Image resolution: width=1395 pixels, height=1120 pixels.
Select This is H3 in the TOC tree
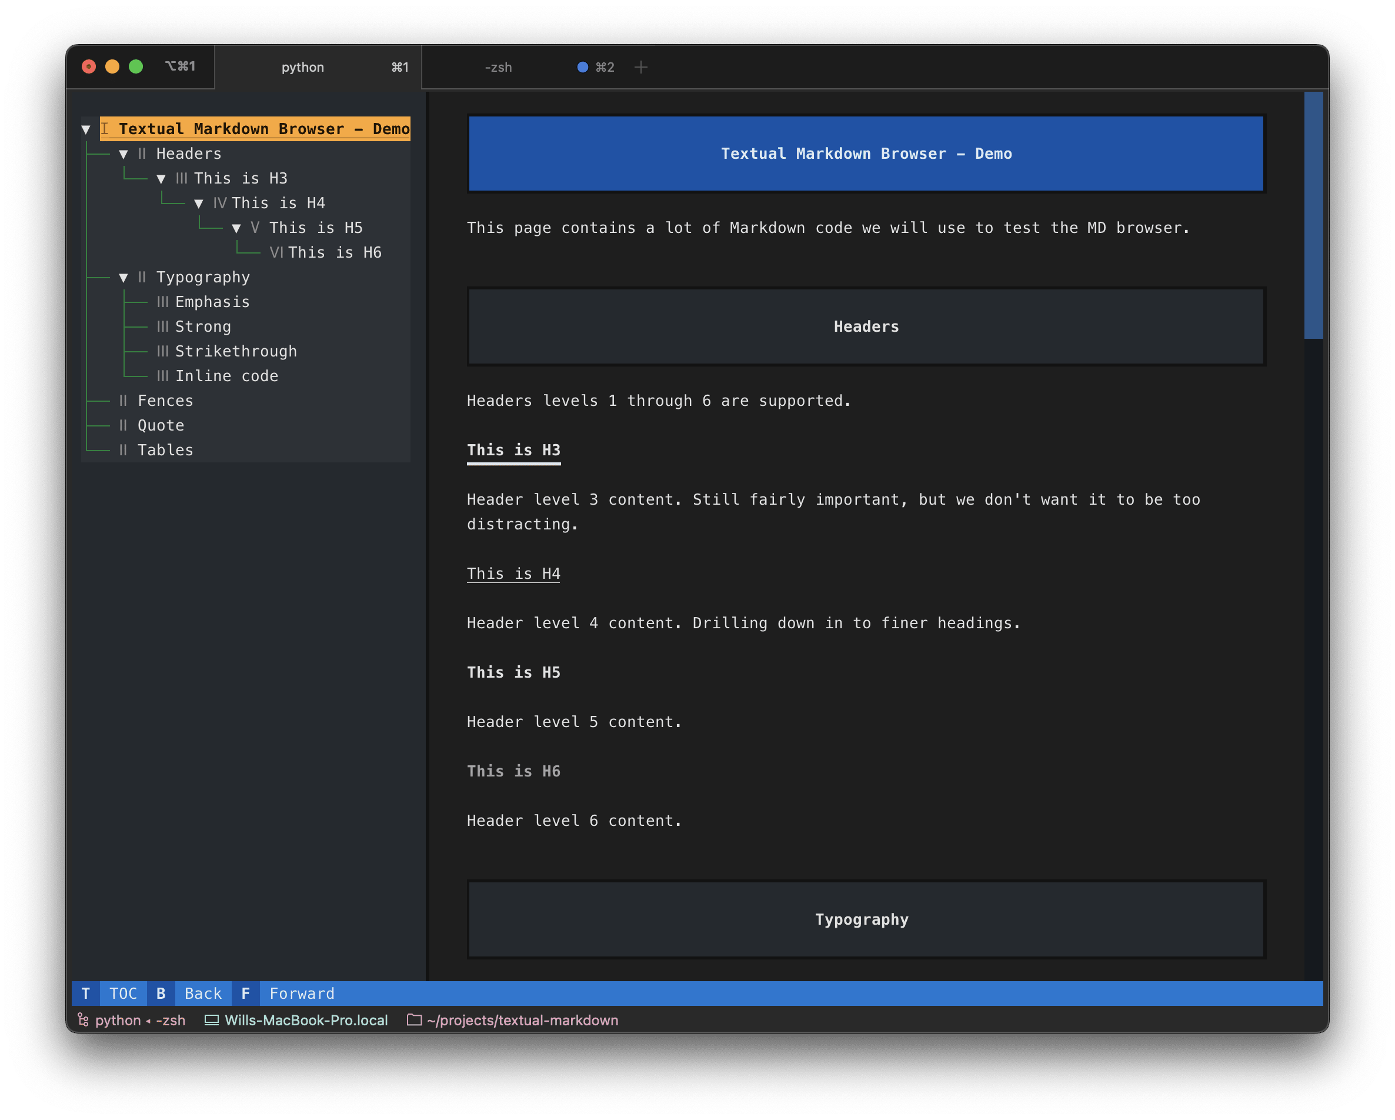(240, 179)
